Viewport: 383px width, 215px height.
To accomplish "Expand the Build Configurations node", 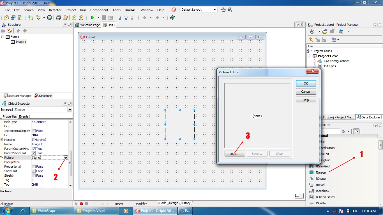I will 314,61.
